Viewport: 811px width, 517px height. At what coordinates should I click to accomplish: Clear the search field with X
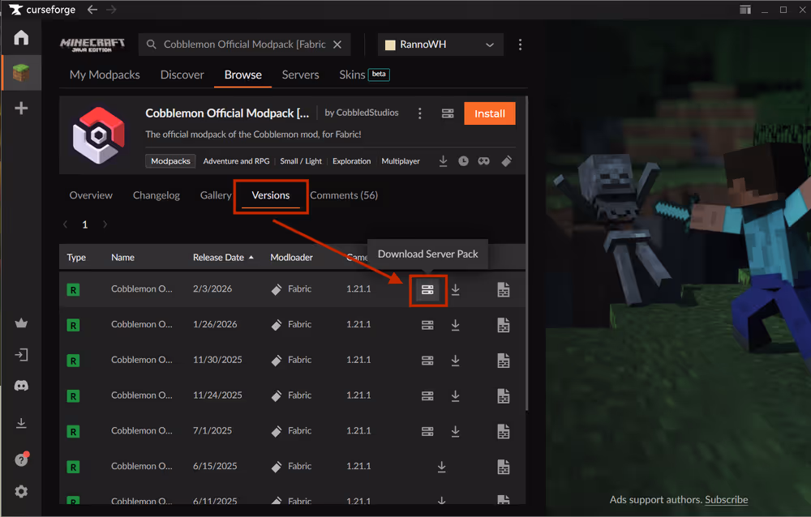point(337,45)
